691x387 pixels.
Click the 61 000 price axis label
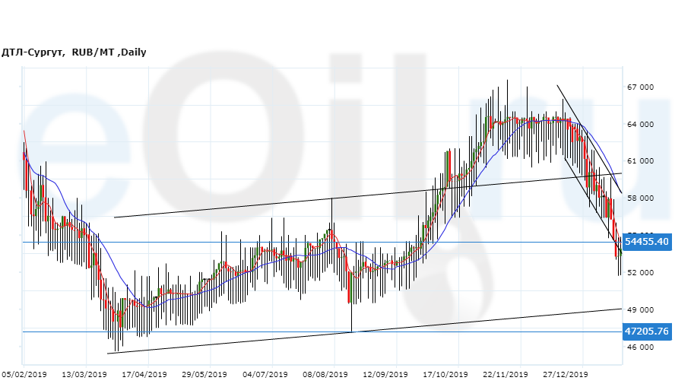click(x=641, y=161)
